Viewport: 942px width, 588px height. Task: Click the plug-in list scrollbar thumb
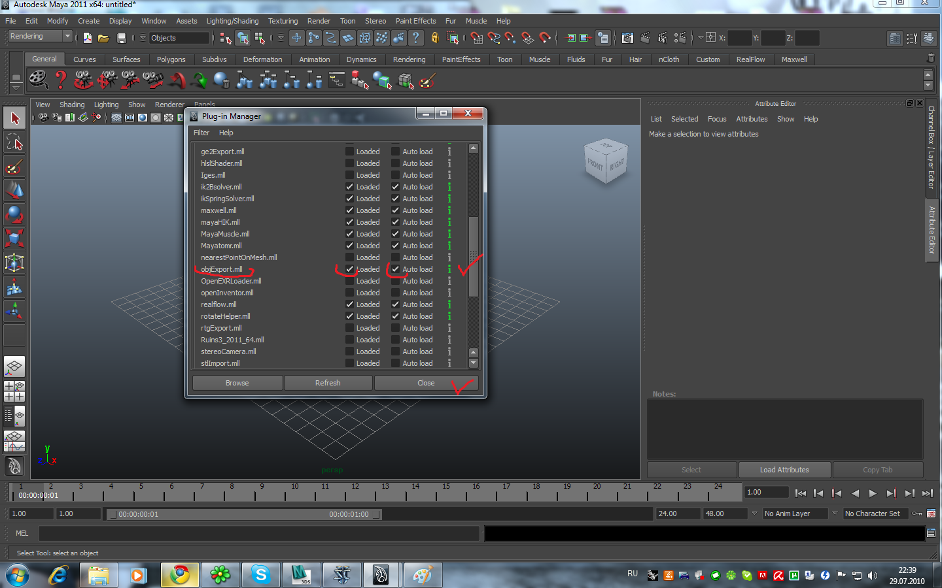click(x=474, y=257)
